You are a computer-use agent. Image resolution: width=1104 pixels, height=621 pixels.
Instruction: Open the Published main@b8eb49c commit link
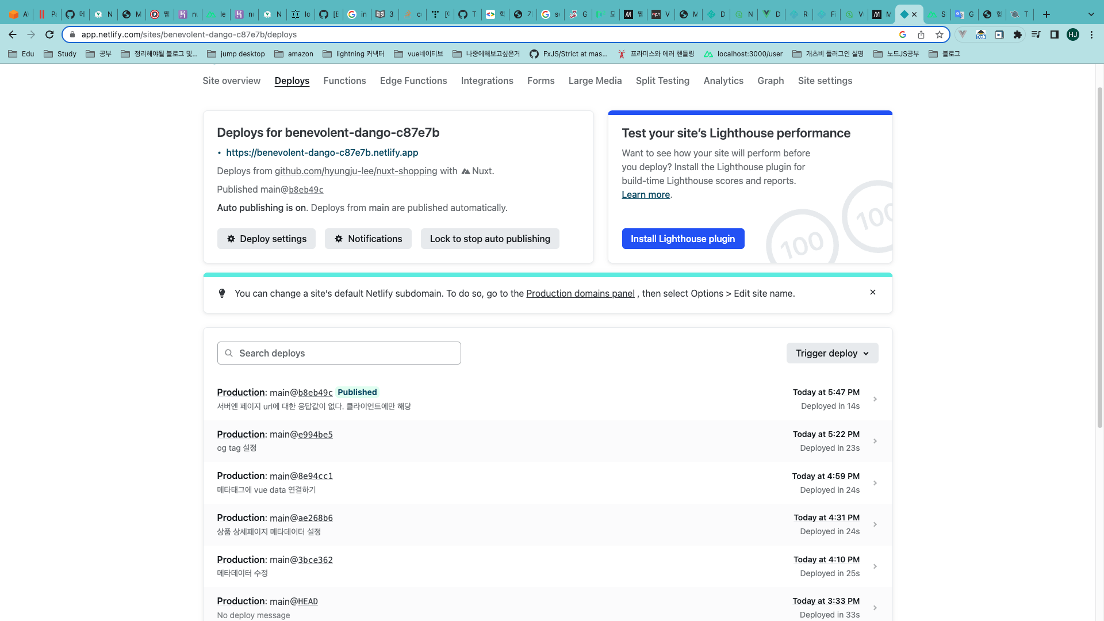point(306,190)
